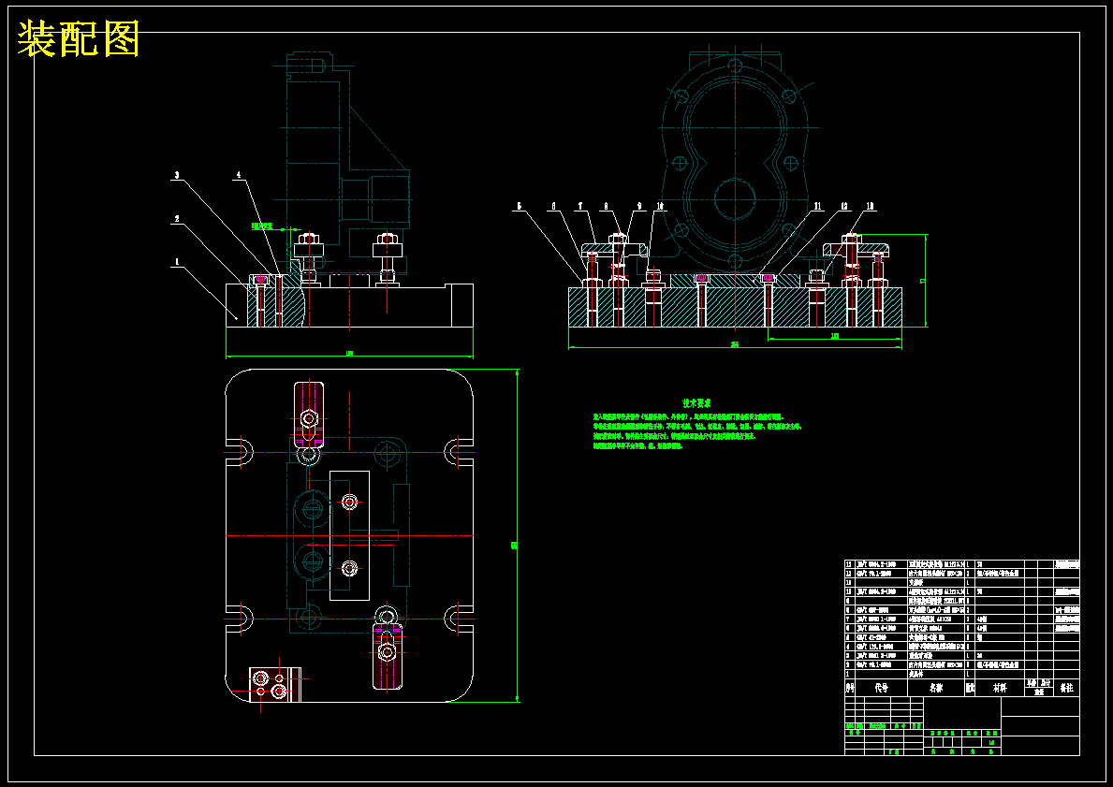Select part balloon number 4
The height and width of the screenshot is (787, 1113).
click(240, 175)
